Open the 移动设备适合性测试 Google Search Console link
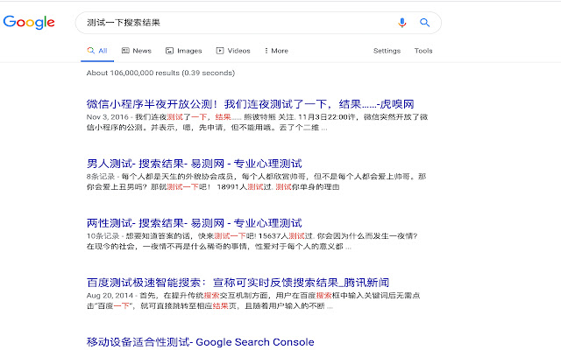 click(x=201, y=342)
